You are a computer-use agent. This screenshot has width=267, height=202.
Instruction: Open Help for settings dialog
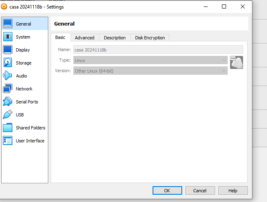pos(233,191)
